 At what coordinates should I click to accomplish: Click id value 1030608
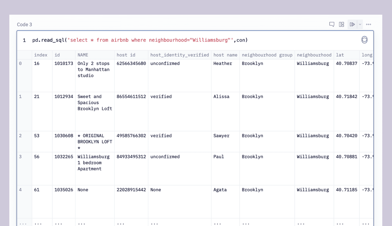pos(64,136)
